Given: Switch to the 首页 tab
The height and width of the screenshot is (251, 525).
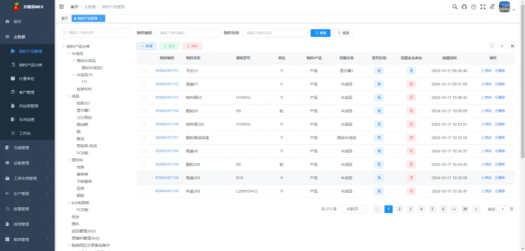Looking at the screenshot, I should tap(65, 18).
